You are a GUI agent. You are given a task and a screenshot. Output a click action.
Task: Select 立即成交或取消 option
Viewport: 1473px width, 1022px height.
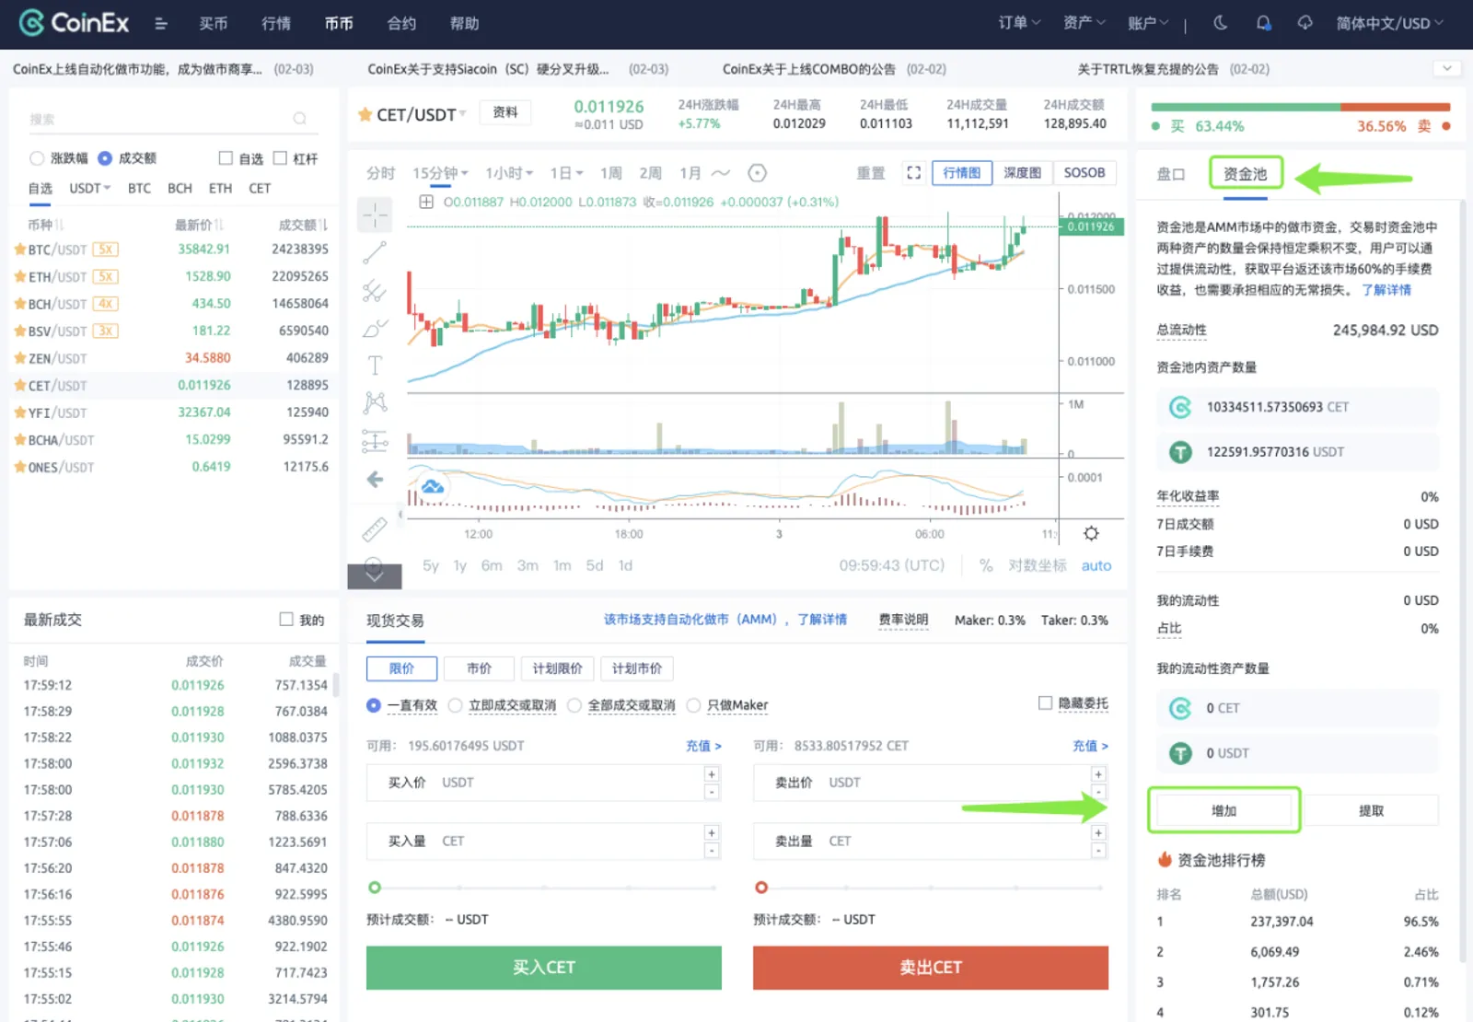pos(455,705)
